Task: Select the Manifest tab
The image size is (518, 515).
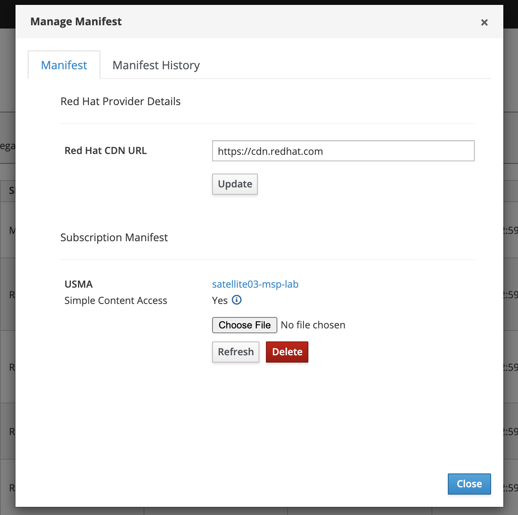Action: tap(64, 65)
